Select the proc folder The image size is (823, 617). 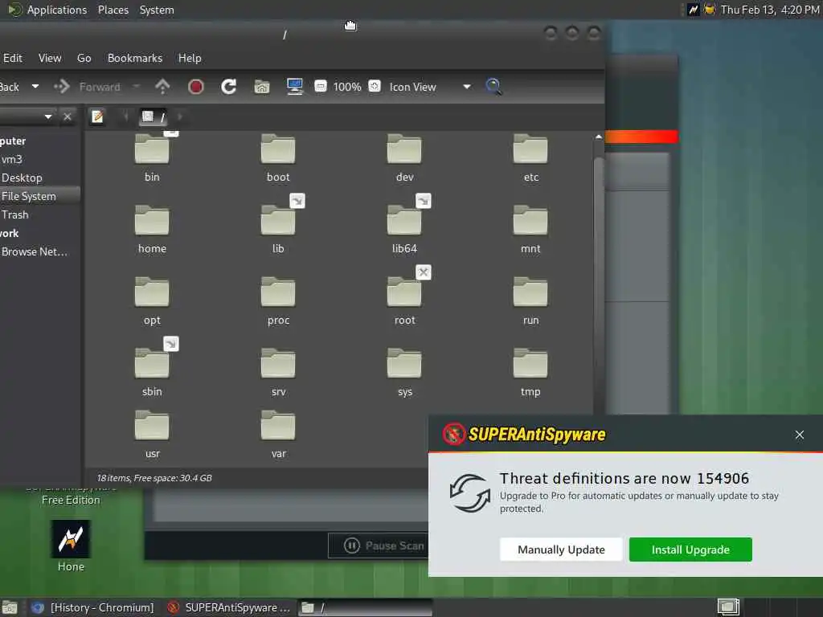277,300
